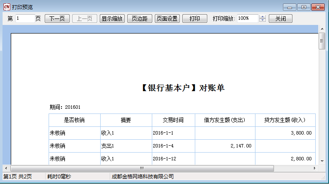This screenshot has width=329, height=184.
Task: Click the horizontal scrollbar thumb
Action: [141, 168]
